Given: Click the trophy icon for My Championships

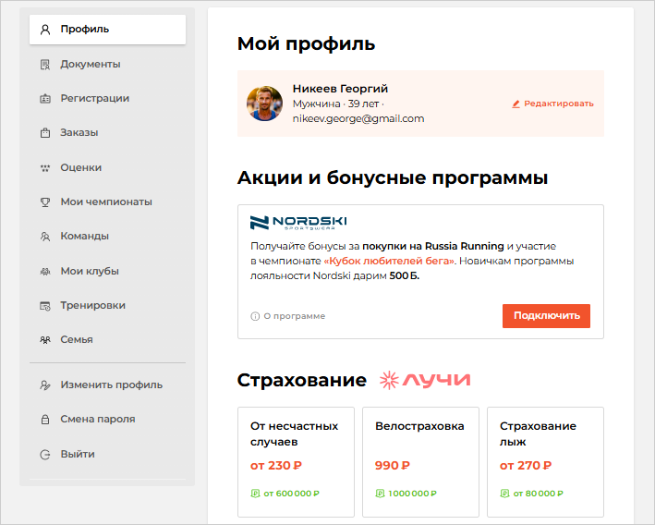Looking at the screenshot, I should point(44,202).
